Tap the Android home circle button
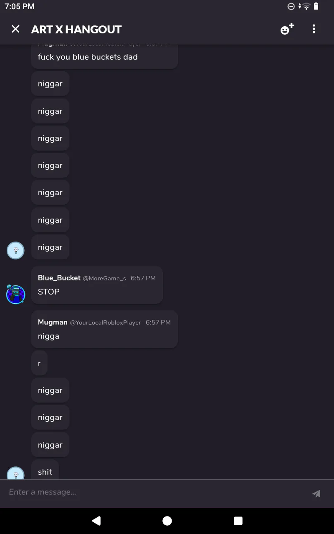This screenshot has width=334, height=534. click(x=167, y=521)
